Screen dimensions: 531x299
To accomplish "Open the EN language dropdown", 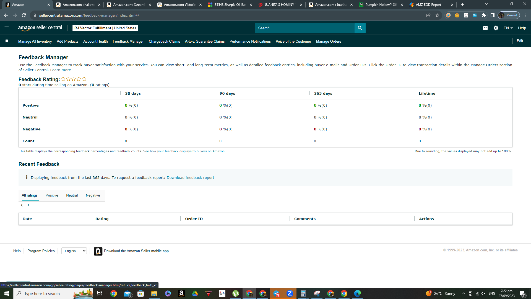I will click(508, 28).
